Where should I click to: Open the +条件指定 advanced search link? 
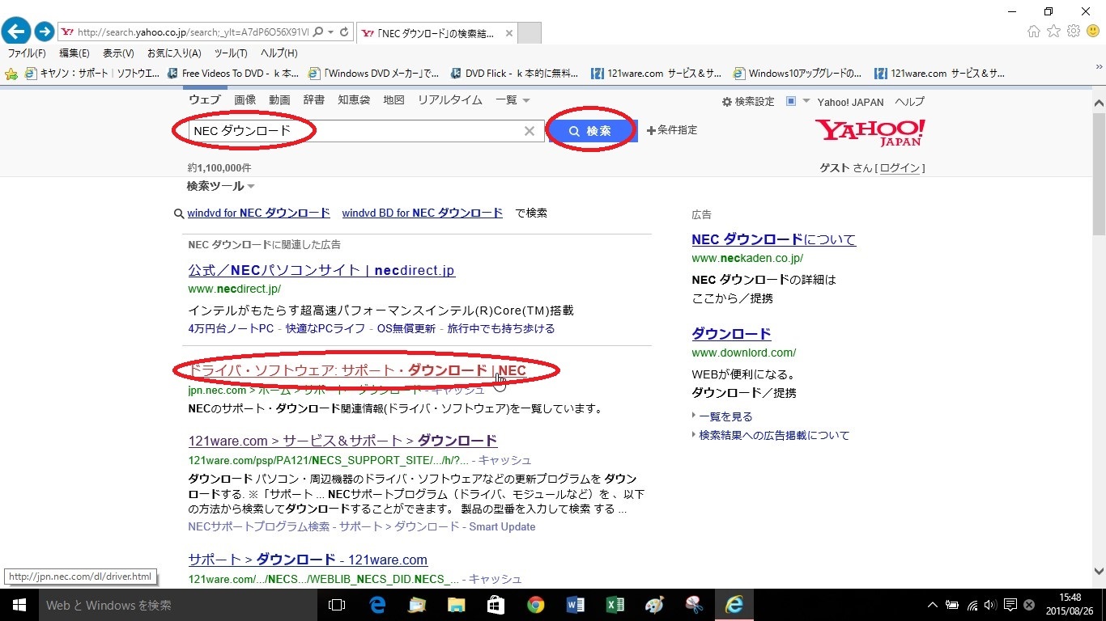[671, 130]
